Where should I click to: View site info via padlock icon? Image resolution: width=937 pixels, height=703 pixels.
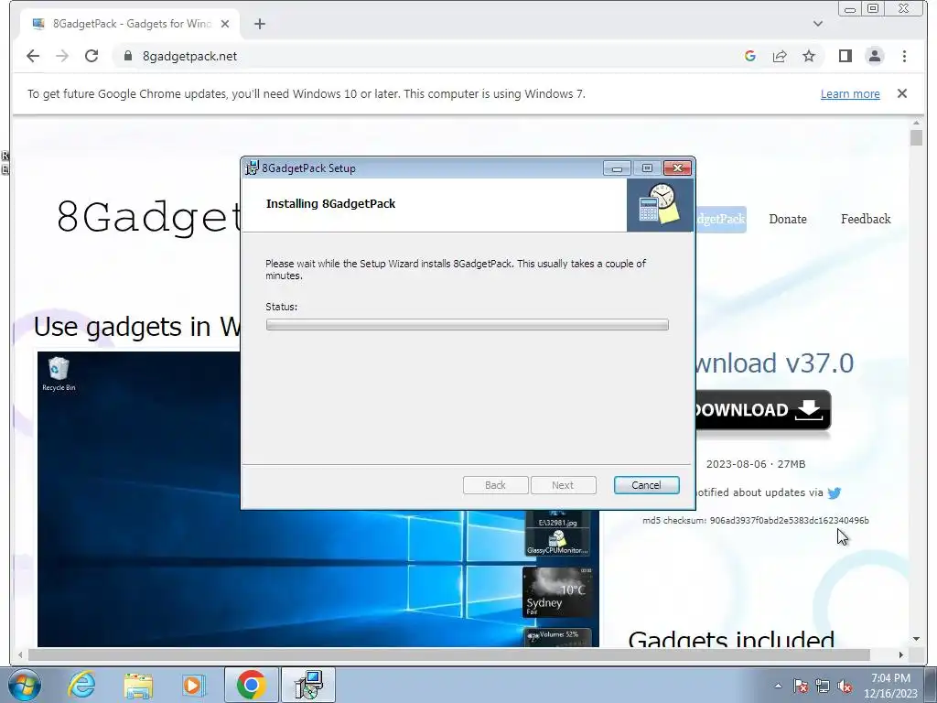(127, 56)
